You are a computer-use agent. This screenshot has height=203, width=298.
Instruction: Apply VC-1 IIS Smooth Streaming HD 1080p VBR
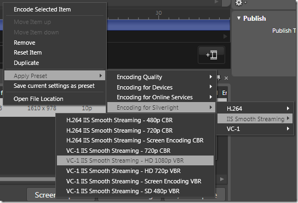coord(135,160)
